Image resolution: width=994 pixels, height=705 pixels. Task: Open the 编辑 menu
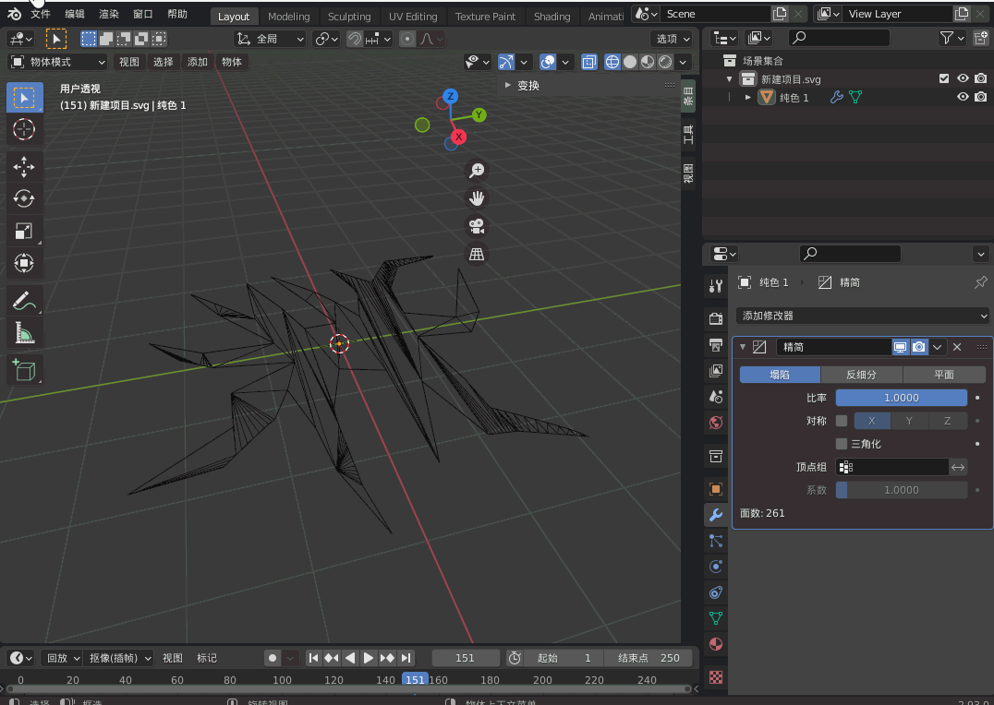pos(75,13)
